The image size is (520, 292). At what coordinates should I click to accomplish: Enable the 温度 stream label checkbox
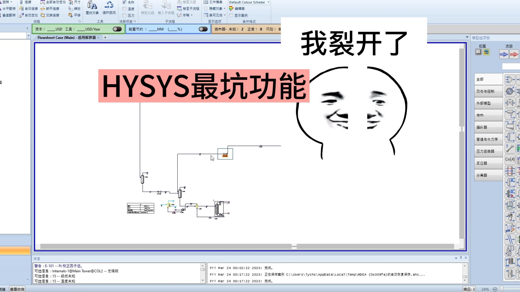click(x=124, y=9)
